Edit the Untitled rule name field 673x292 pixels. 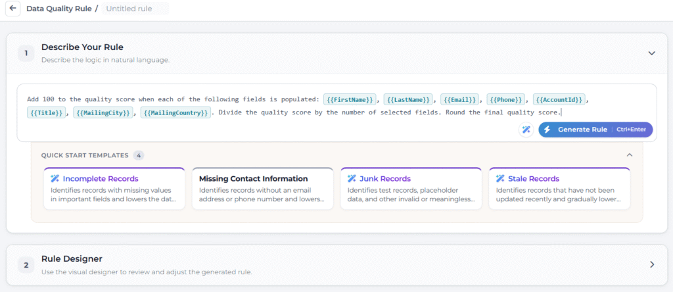[x=135, y=9]
